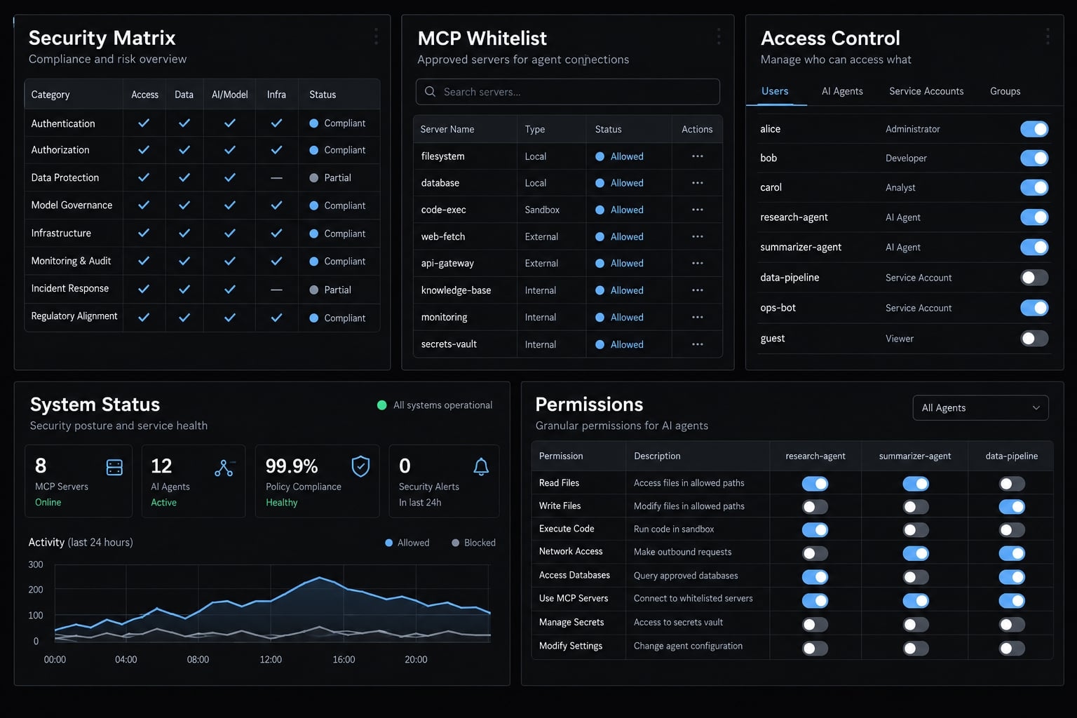Viewport: 1077px width, 718px height.
Task: Switch to the Users tab
Action: (775, 91)
